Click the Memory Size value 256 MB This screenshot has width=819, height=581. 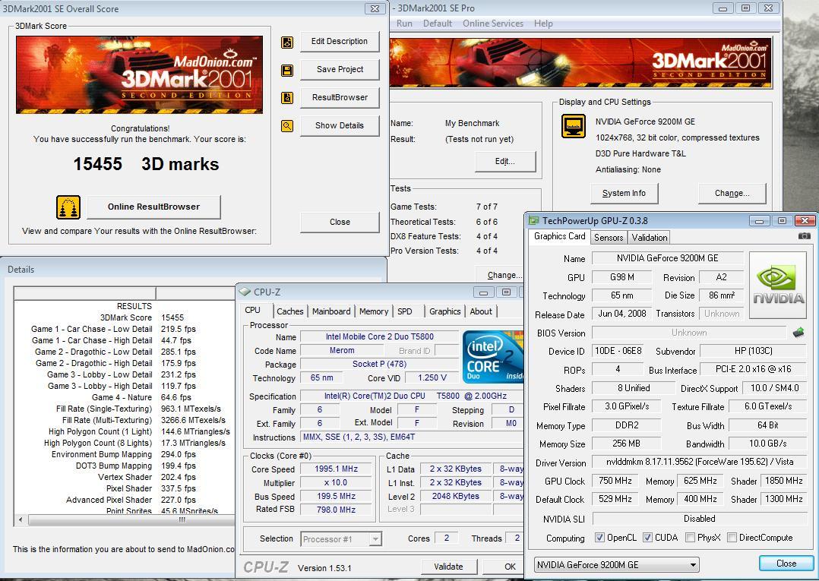[627, 444]
